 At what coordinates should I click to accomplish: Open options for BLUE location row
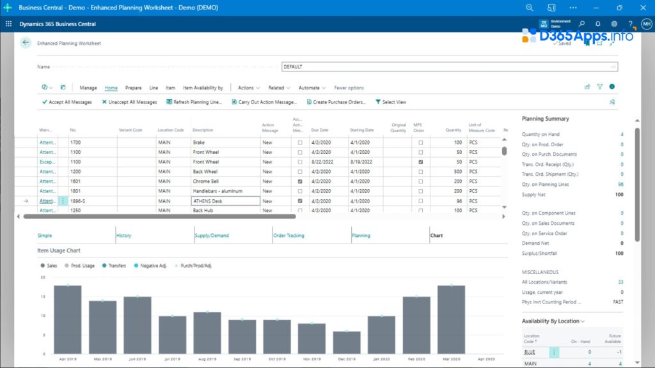pyautogui.click(x=555, y=352)
